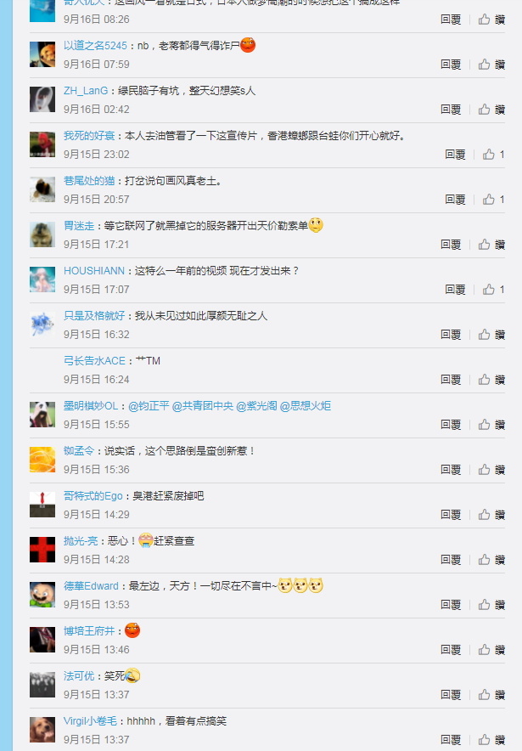Open the @共青团中央 mention link
522x751 pixels.
[202, 406]
